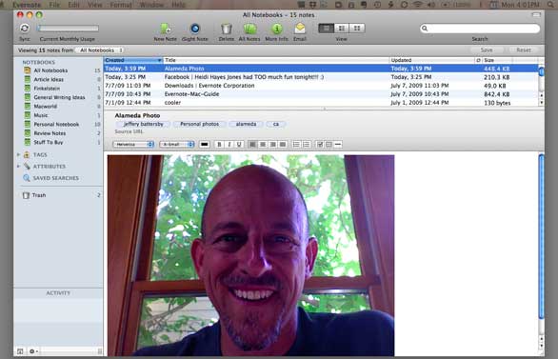Open the Format menu in menu bar

coord(121,5)
